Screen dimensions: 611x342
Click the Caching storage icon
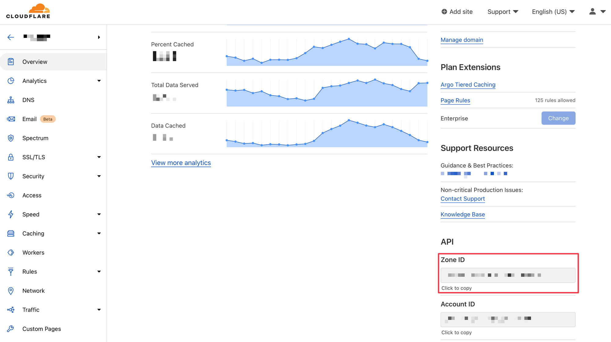click(11, 234)
